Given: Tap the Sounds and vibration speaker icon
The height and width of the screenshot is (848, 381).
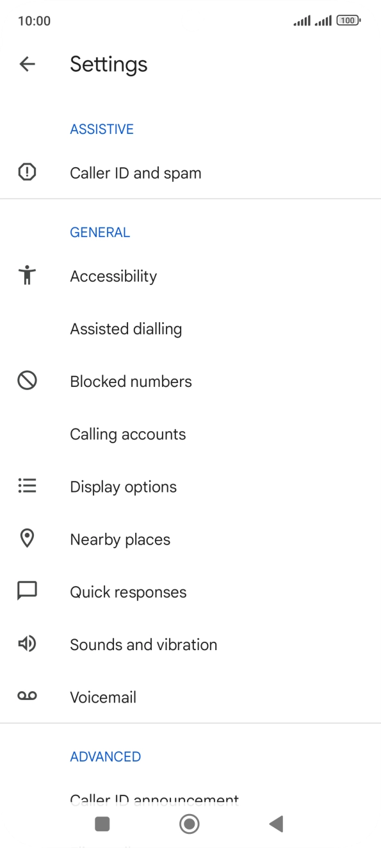Looking at the screenshot, I should [x=27, y=643].
